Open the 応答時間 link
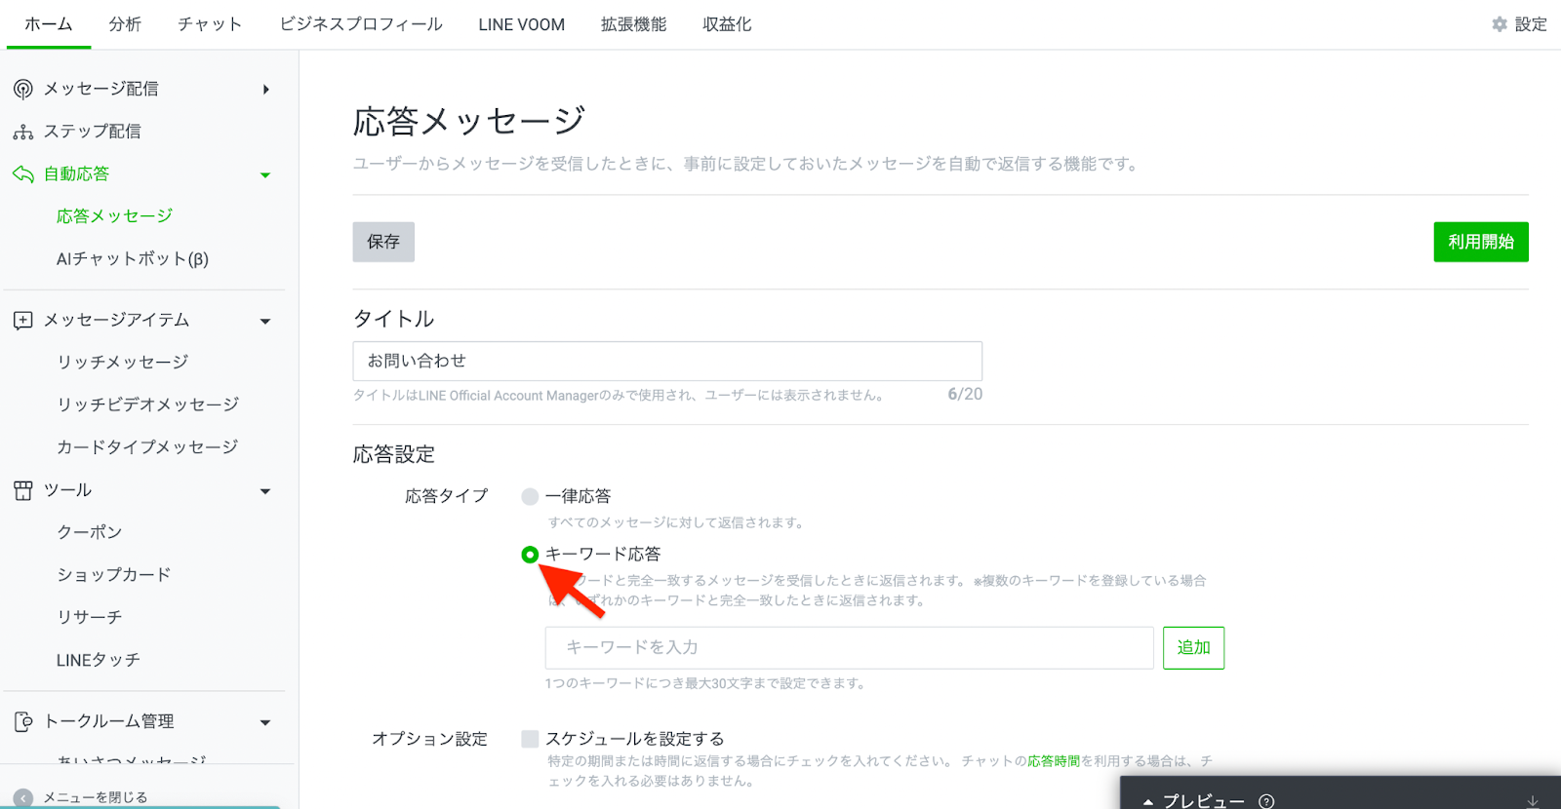The width and height of the screenshot is (1561, 809). click(1053, 761)
